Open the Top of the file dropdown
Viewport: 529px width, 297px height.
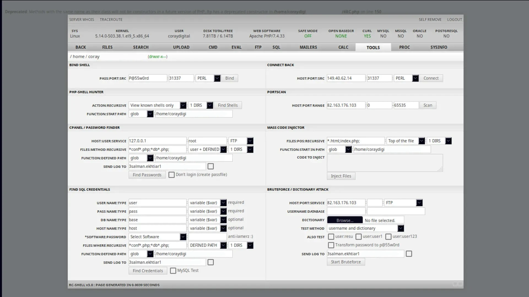point(406,141)
